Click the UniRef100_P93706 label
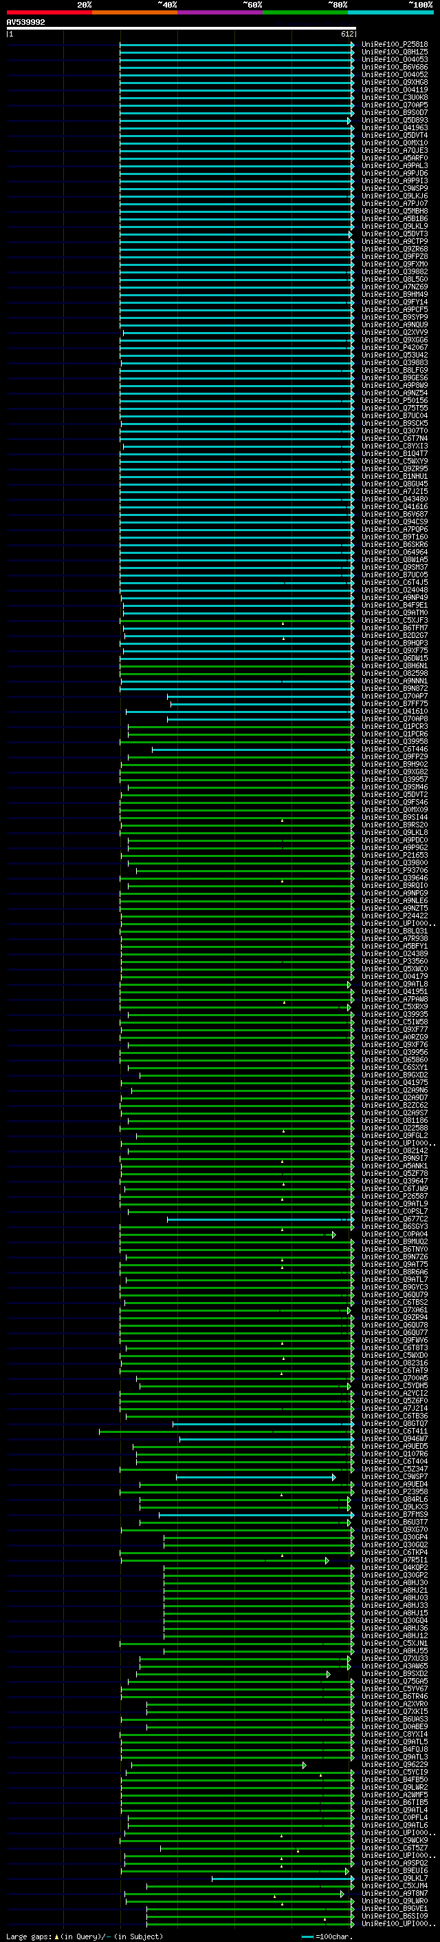 [394, 871]
